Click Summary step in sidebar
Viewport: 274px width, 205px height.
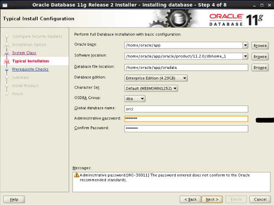click(20, 77)
